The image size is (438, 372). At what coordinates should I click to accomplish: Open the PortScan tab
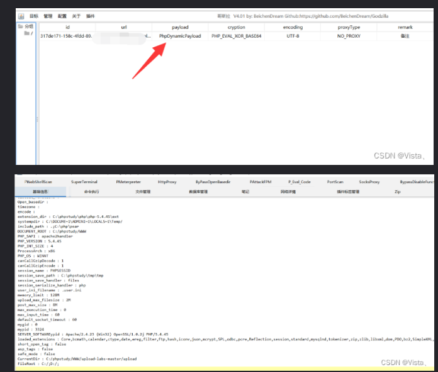[335, 182]
